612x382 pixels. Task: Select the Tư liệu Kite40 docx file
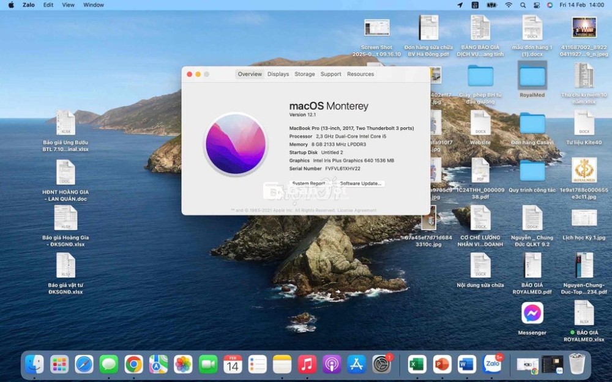[584, 128]
